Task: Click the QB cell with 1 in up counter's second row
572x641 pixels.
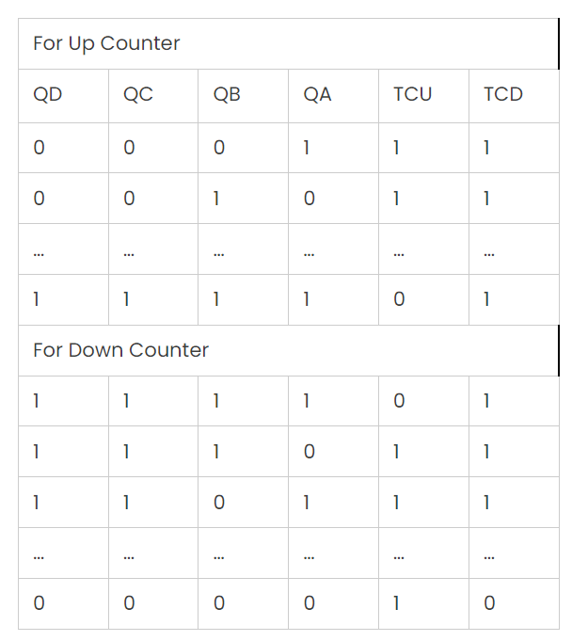Action: (x=243, y=199)
